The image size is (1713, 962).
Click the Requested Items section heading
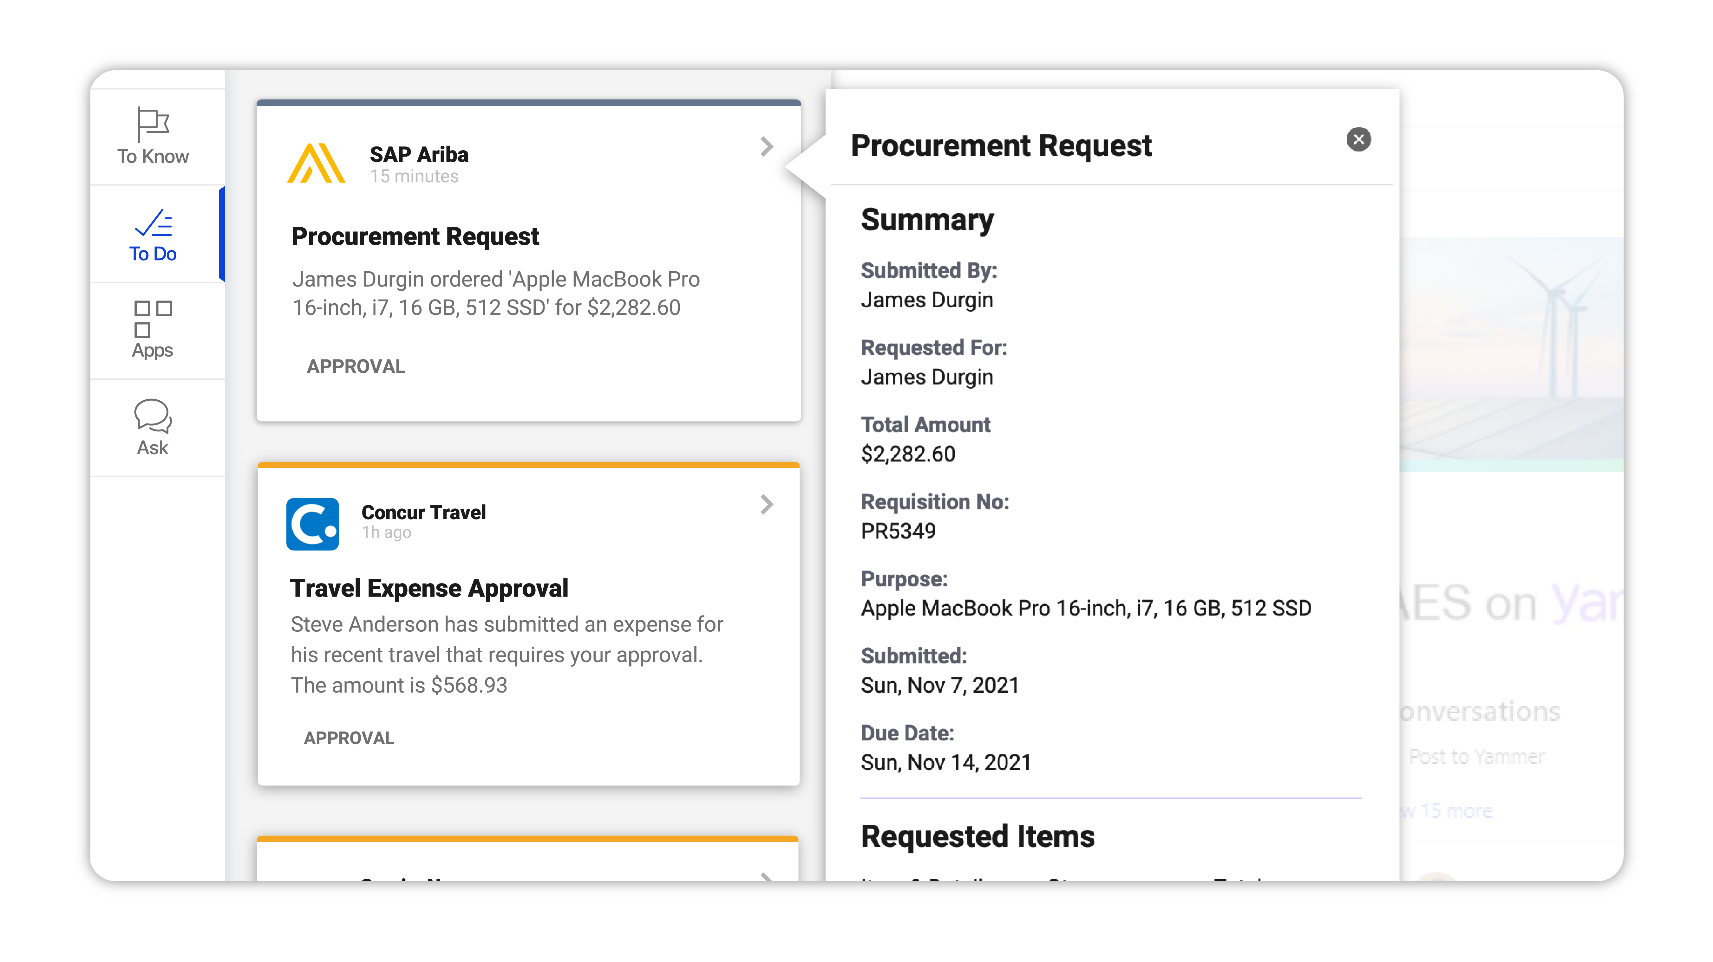pyautogui.click(x=977, y=836)
